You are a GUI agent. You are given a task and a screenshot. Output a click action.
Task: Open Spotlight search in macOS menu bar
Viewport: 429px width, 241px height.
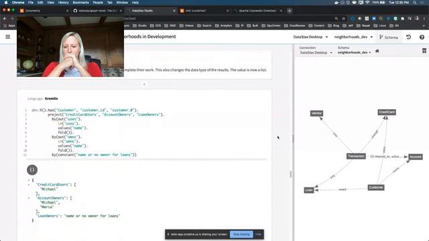[415, 3]
